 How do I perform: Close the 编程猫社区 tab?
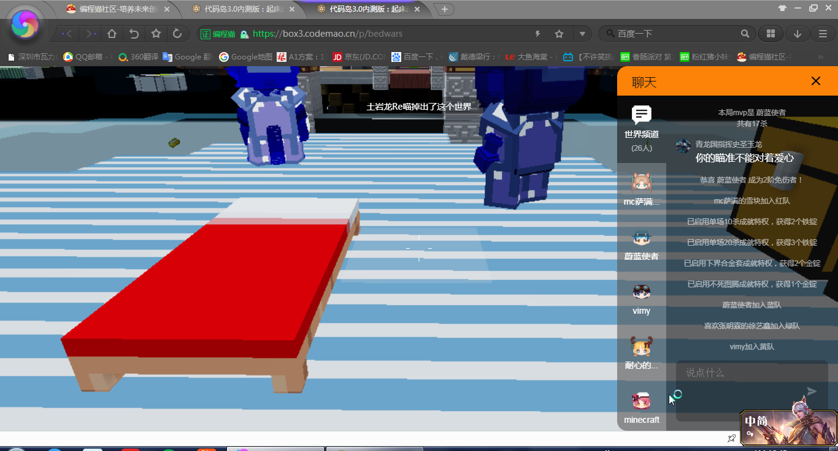pyautogui.click(x=167, y=9)
